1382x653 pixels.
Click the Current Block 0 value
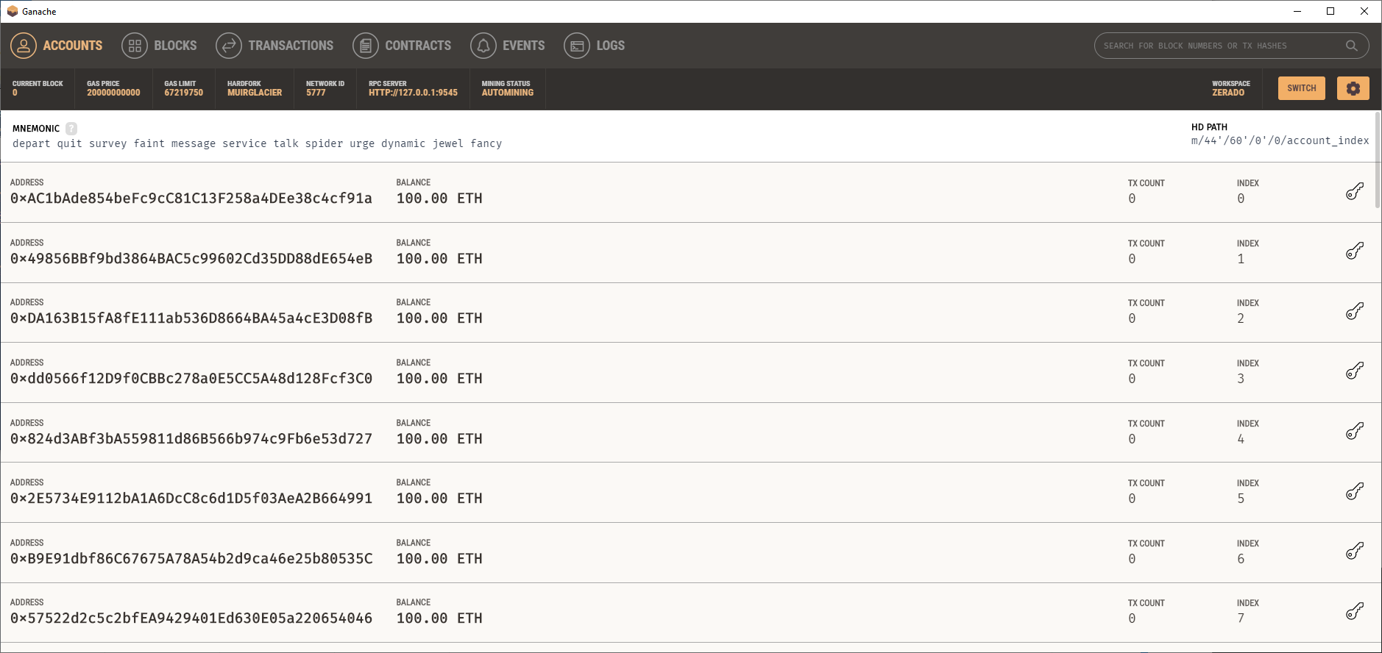click(x=15, y=93)
